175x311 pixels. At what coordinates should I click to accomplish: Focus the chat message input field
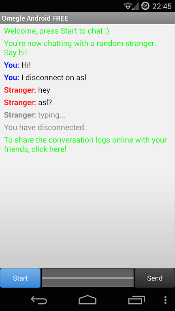click(x=87, y=278)
